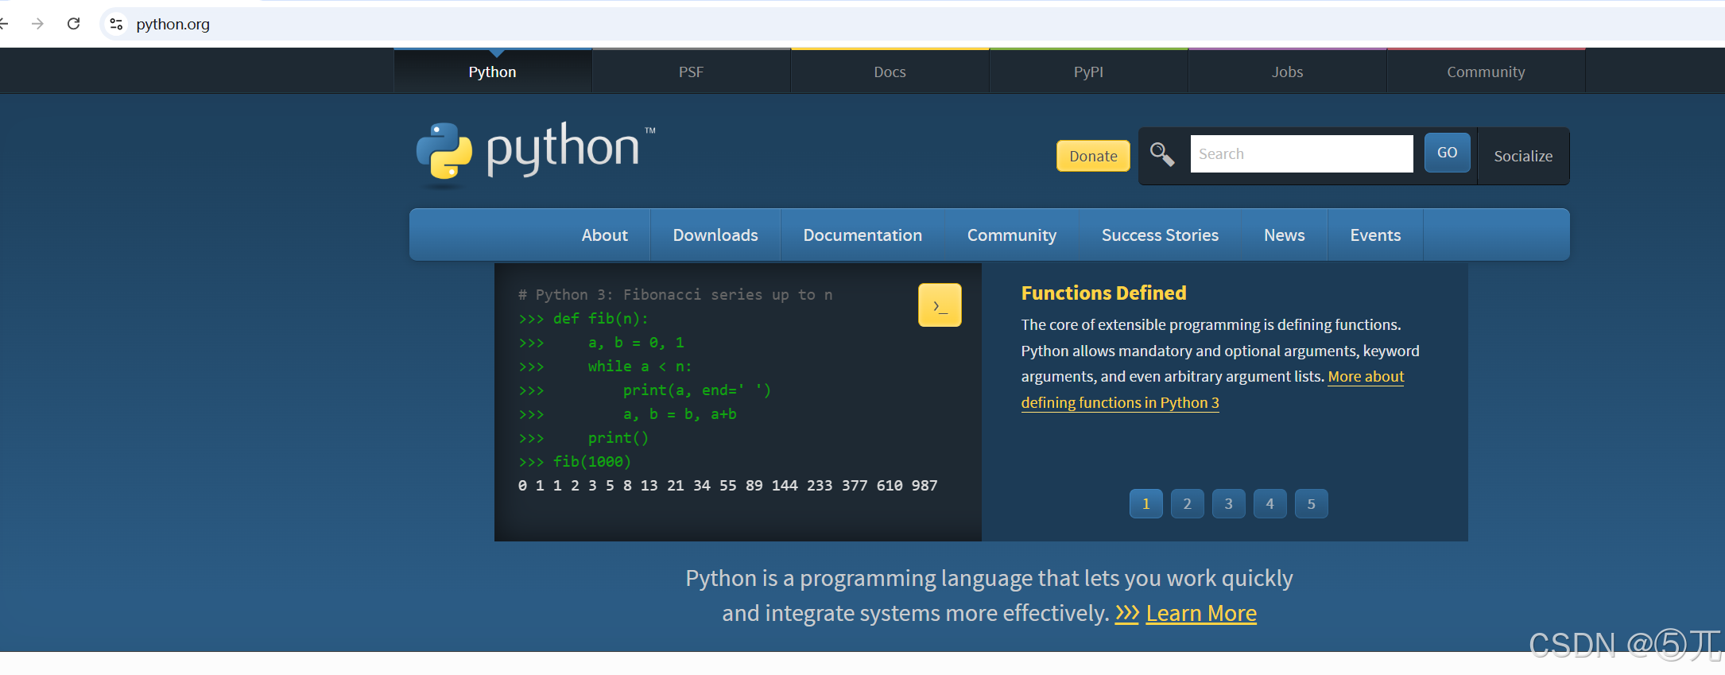Open the Downloads navigation menu
This screenshot has width=1725, height=675.
715,235
